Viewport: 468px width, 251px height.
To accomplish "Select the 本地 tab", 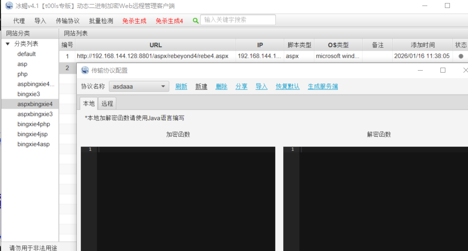I will tap(88, 104).
